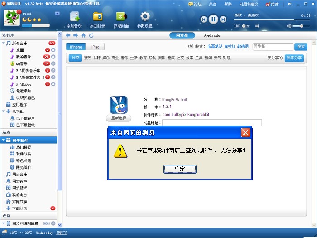Open the 下载队列 download queue
The width and height of the screenshot is (317, 238).
click(x=19, y=208)
